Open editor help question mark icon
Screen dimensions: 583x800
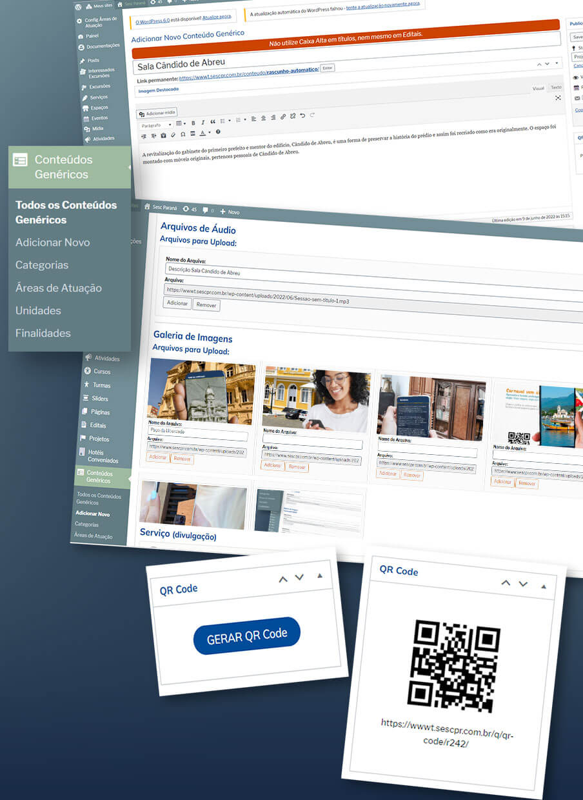point(218,132)
